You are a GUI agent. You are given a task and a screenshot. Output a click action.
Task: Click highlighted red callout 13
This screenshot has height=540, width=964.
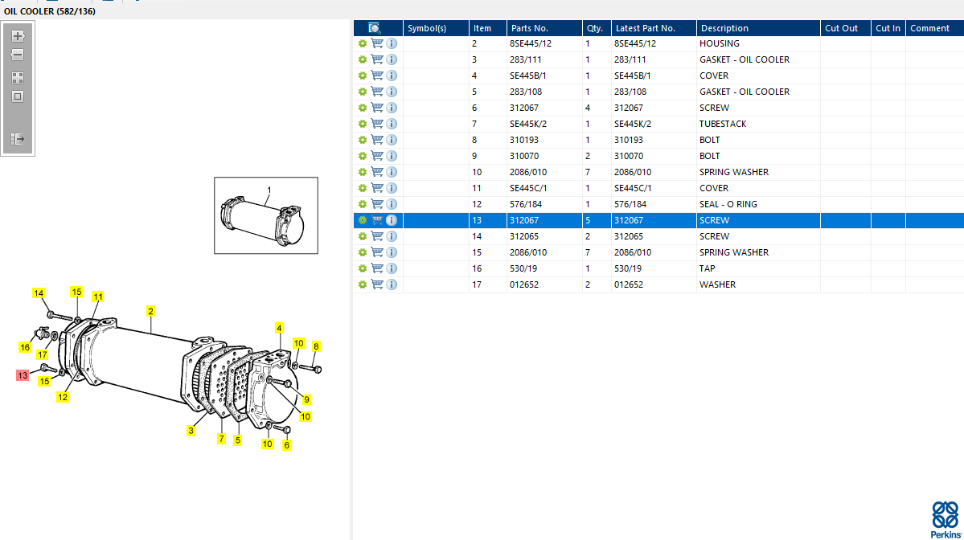point(23,375)
